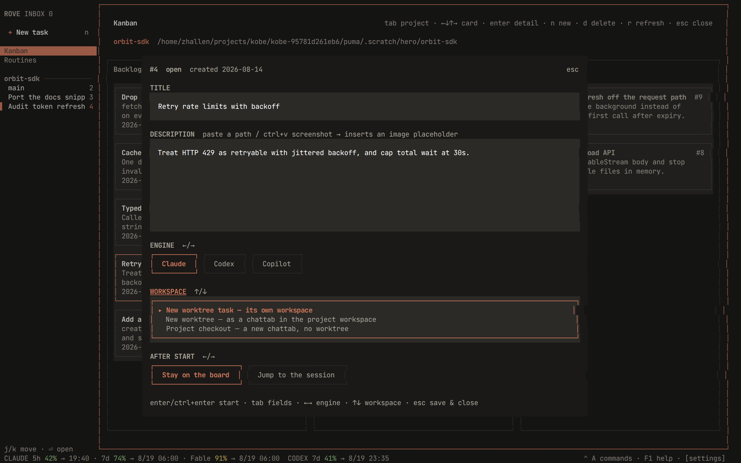Click '^A commands' in the status bar

click(608, 458)
